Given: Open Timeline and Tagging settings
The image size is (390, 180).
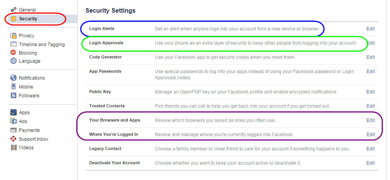Looking at the screenshot, I should click(42, 45).
